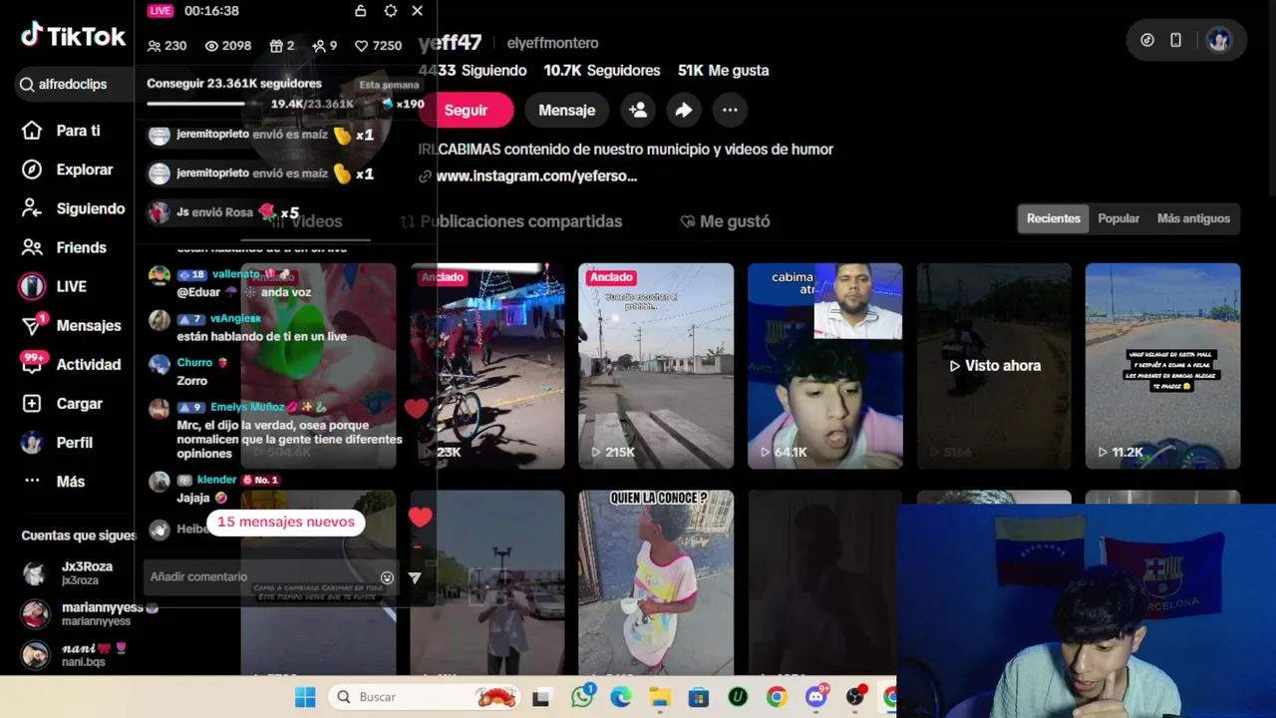This screenshot has height=718, width=1276.
Task: Select Popular sort option
Action: point(1118,218)
